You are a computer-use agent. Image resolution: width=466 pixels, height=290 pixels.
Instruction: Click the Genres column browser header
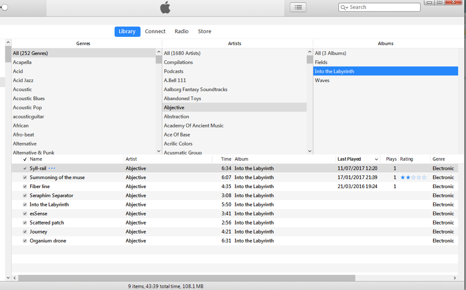tap(83, 44)
